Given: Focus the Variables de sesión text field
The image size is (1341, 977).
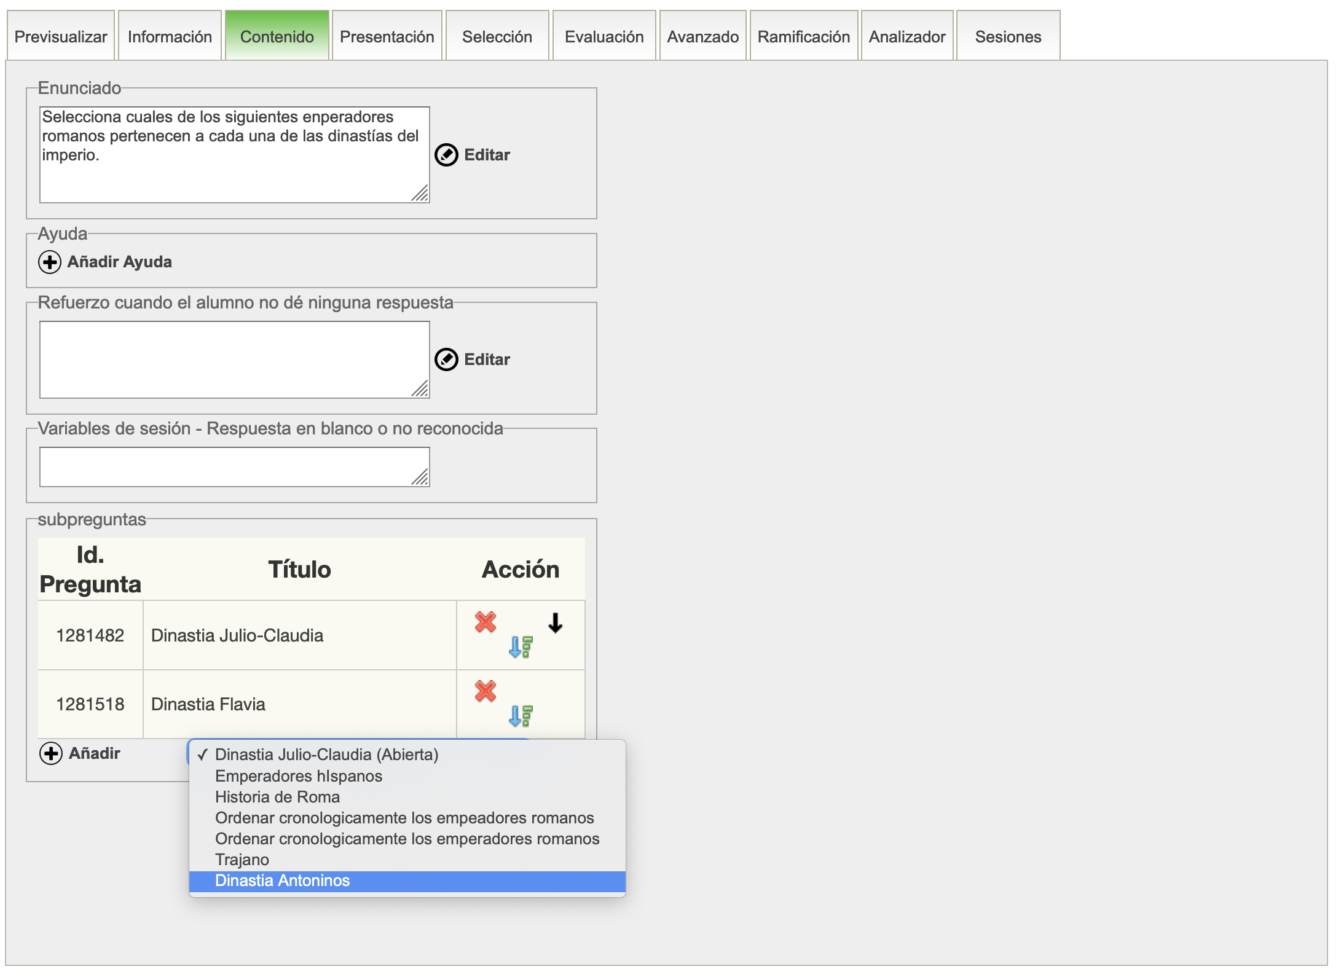Looking at the screenshot, I should tap(234, 467).
